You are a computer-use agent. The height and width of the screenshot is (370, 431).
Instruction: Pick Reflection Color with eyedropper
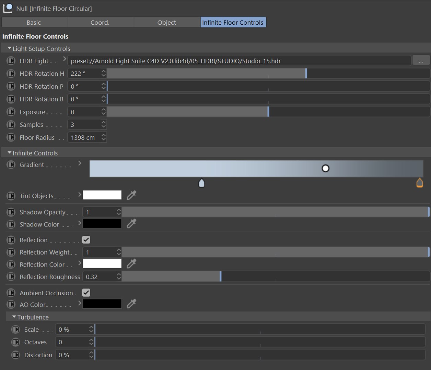point(131,264)
